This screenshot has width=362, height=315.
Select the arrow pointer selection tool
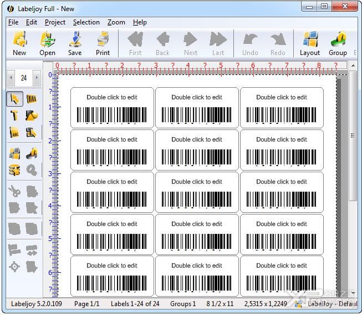pos(15,99)
